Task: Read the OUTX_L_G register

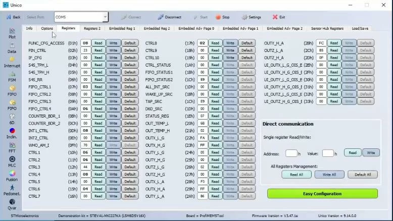Action: (x=215, y=138)
